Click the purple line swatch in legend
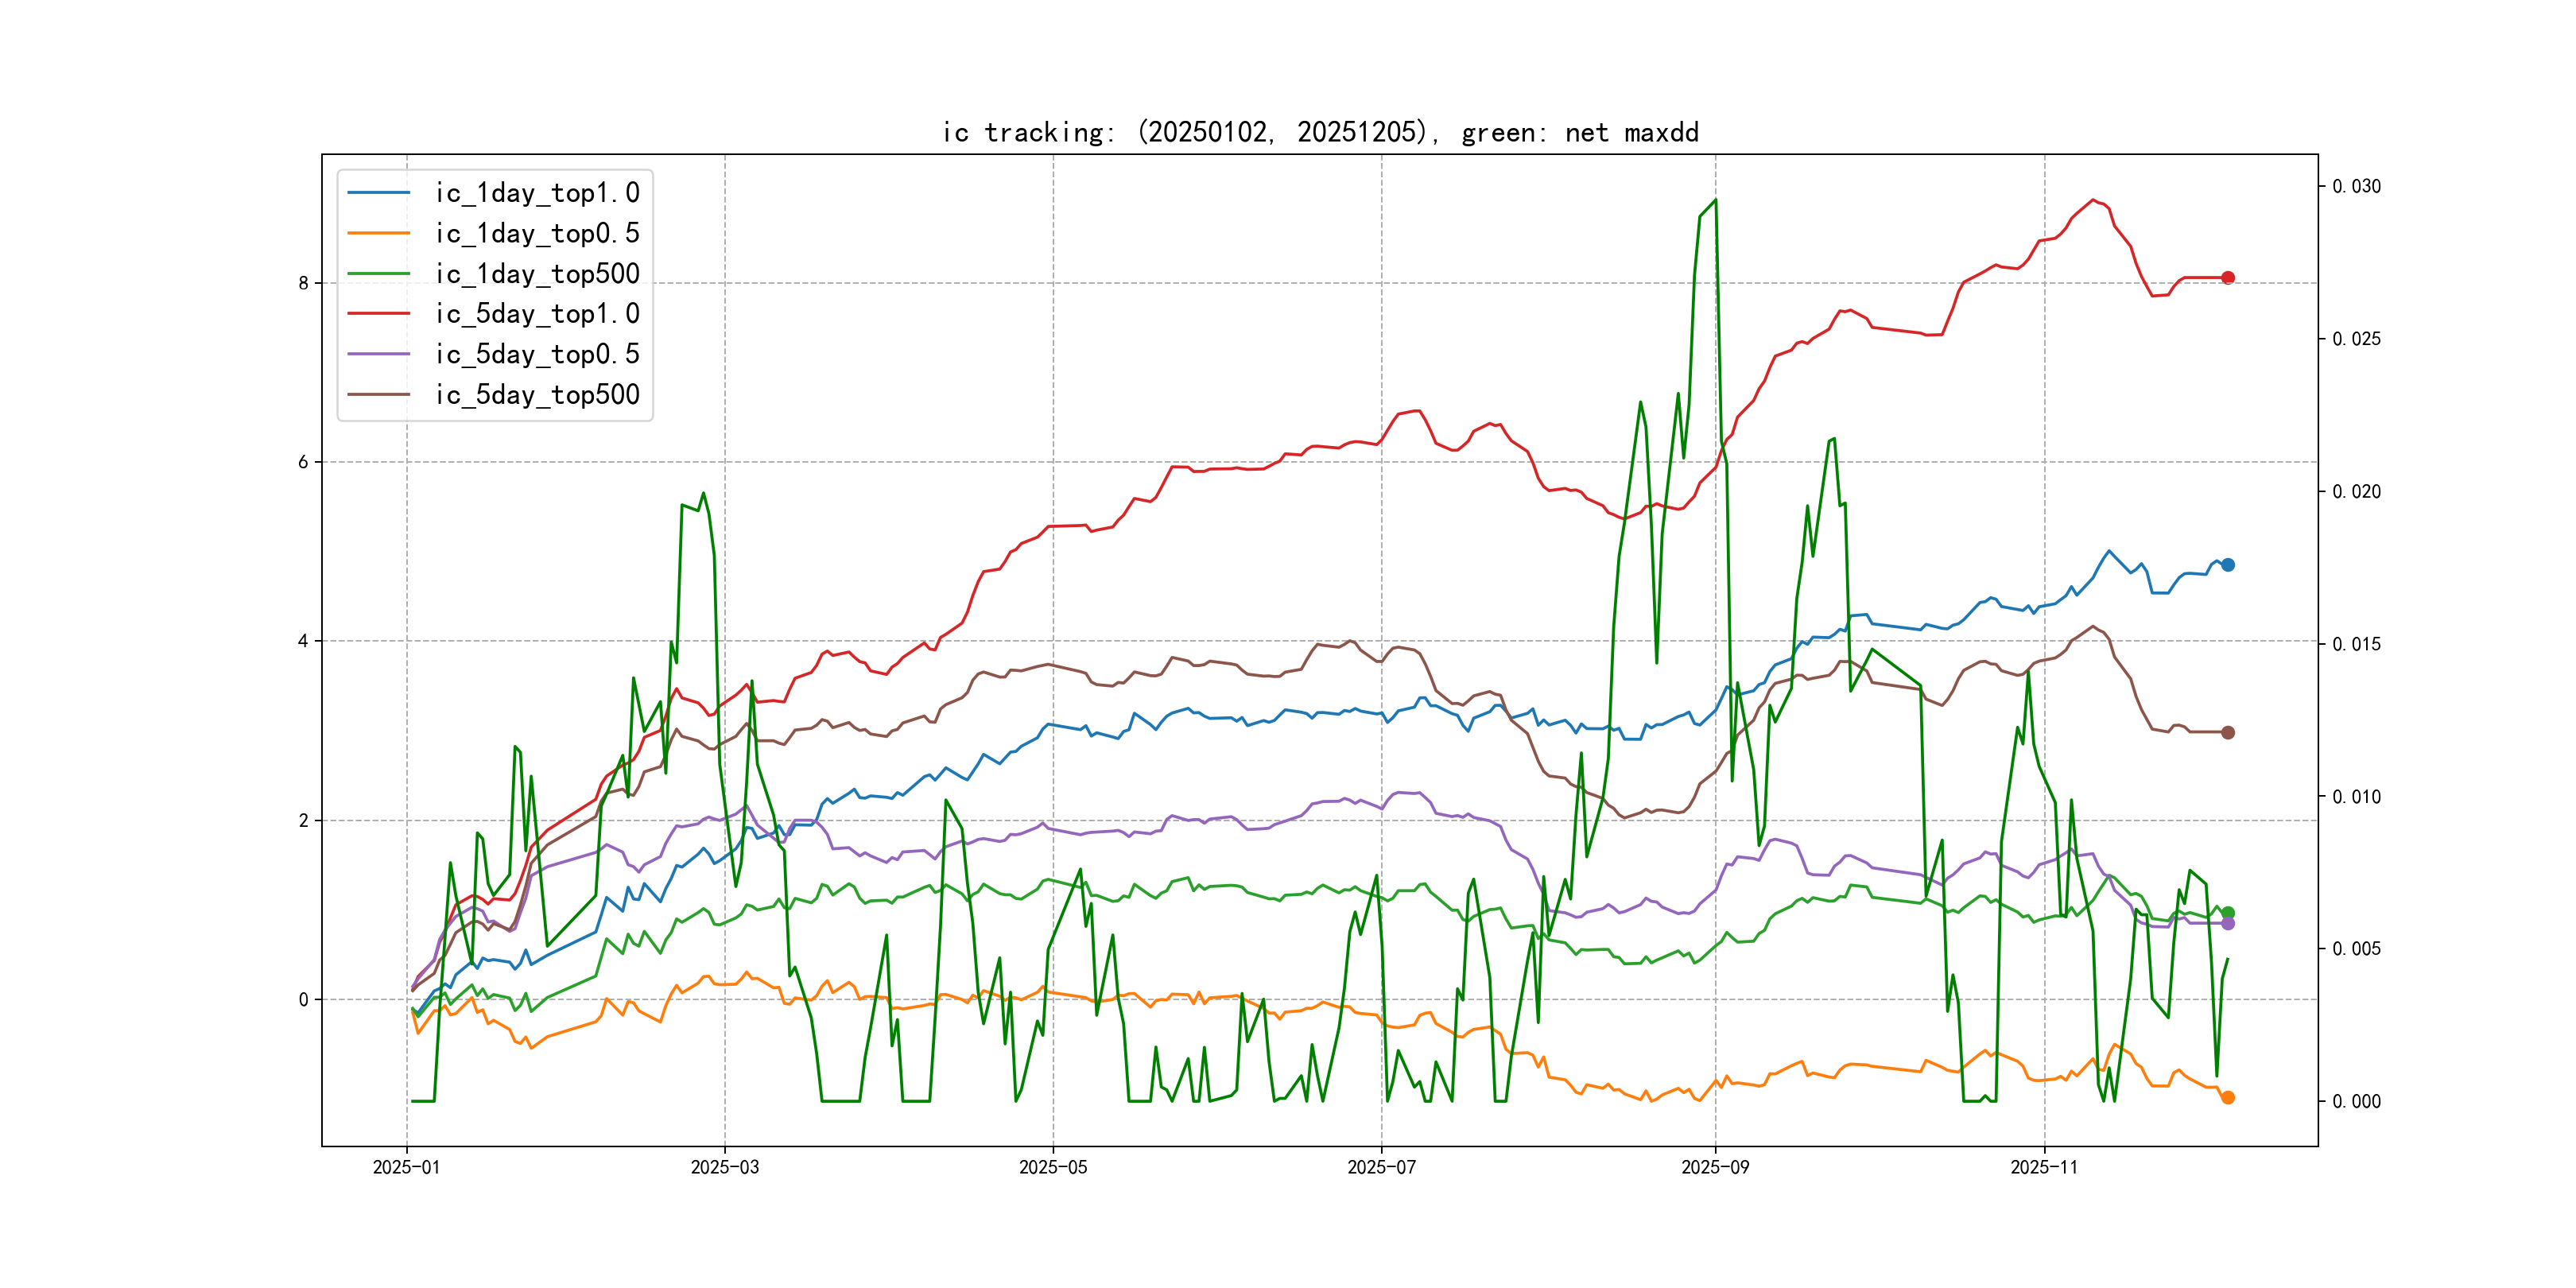The width and height of the screenshot is (2576, 1288). pos(379,354)
